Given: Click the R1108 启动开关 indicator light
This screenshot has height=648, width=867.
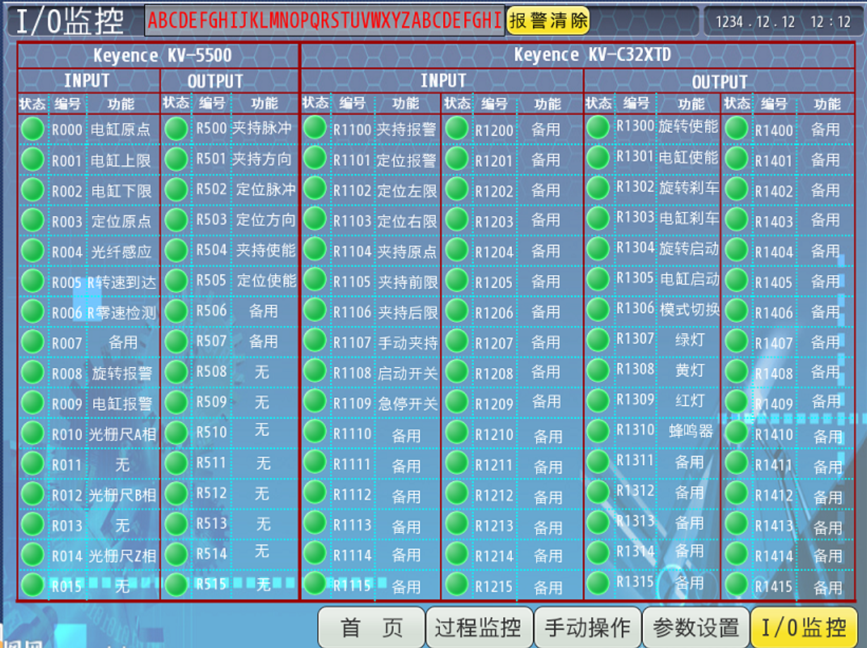Looking at the screenshot, I should click(315, 371).
